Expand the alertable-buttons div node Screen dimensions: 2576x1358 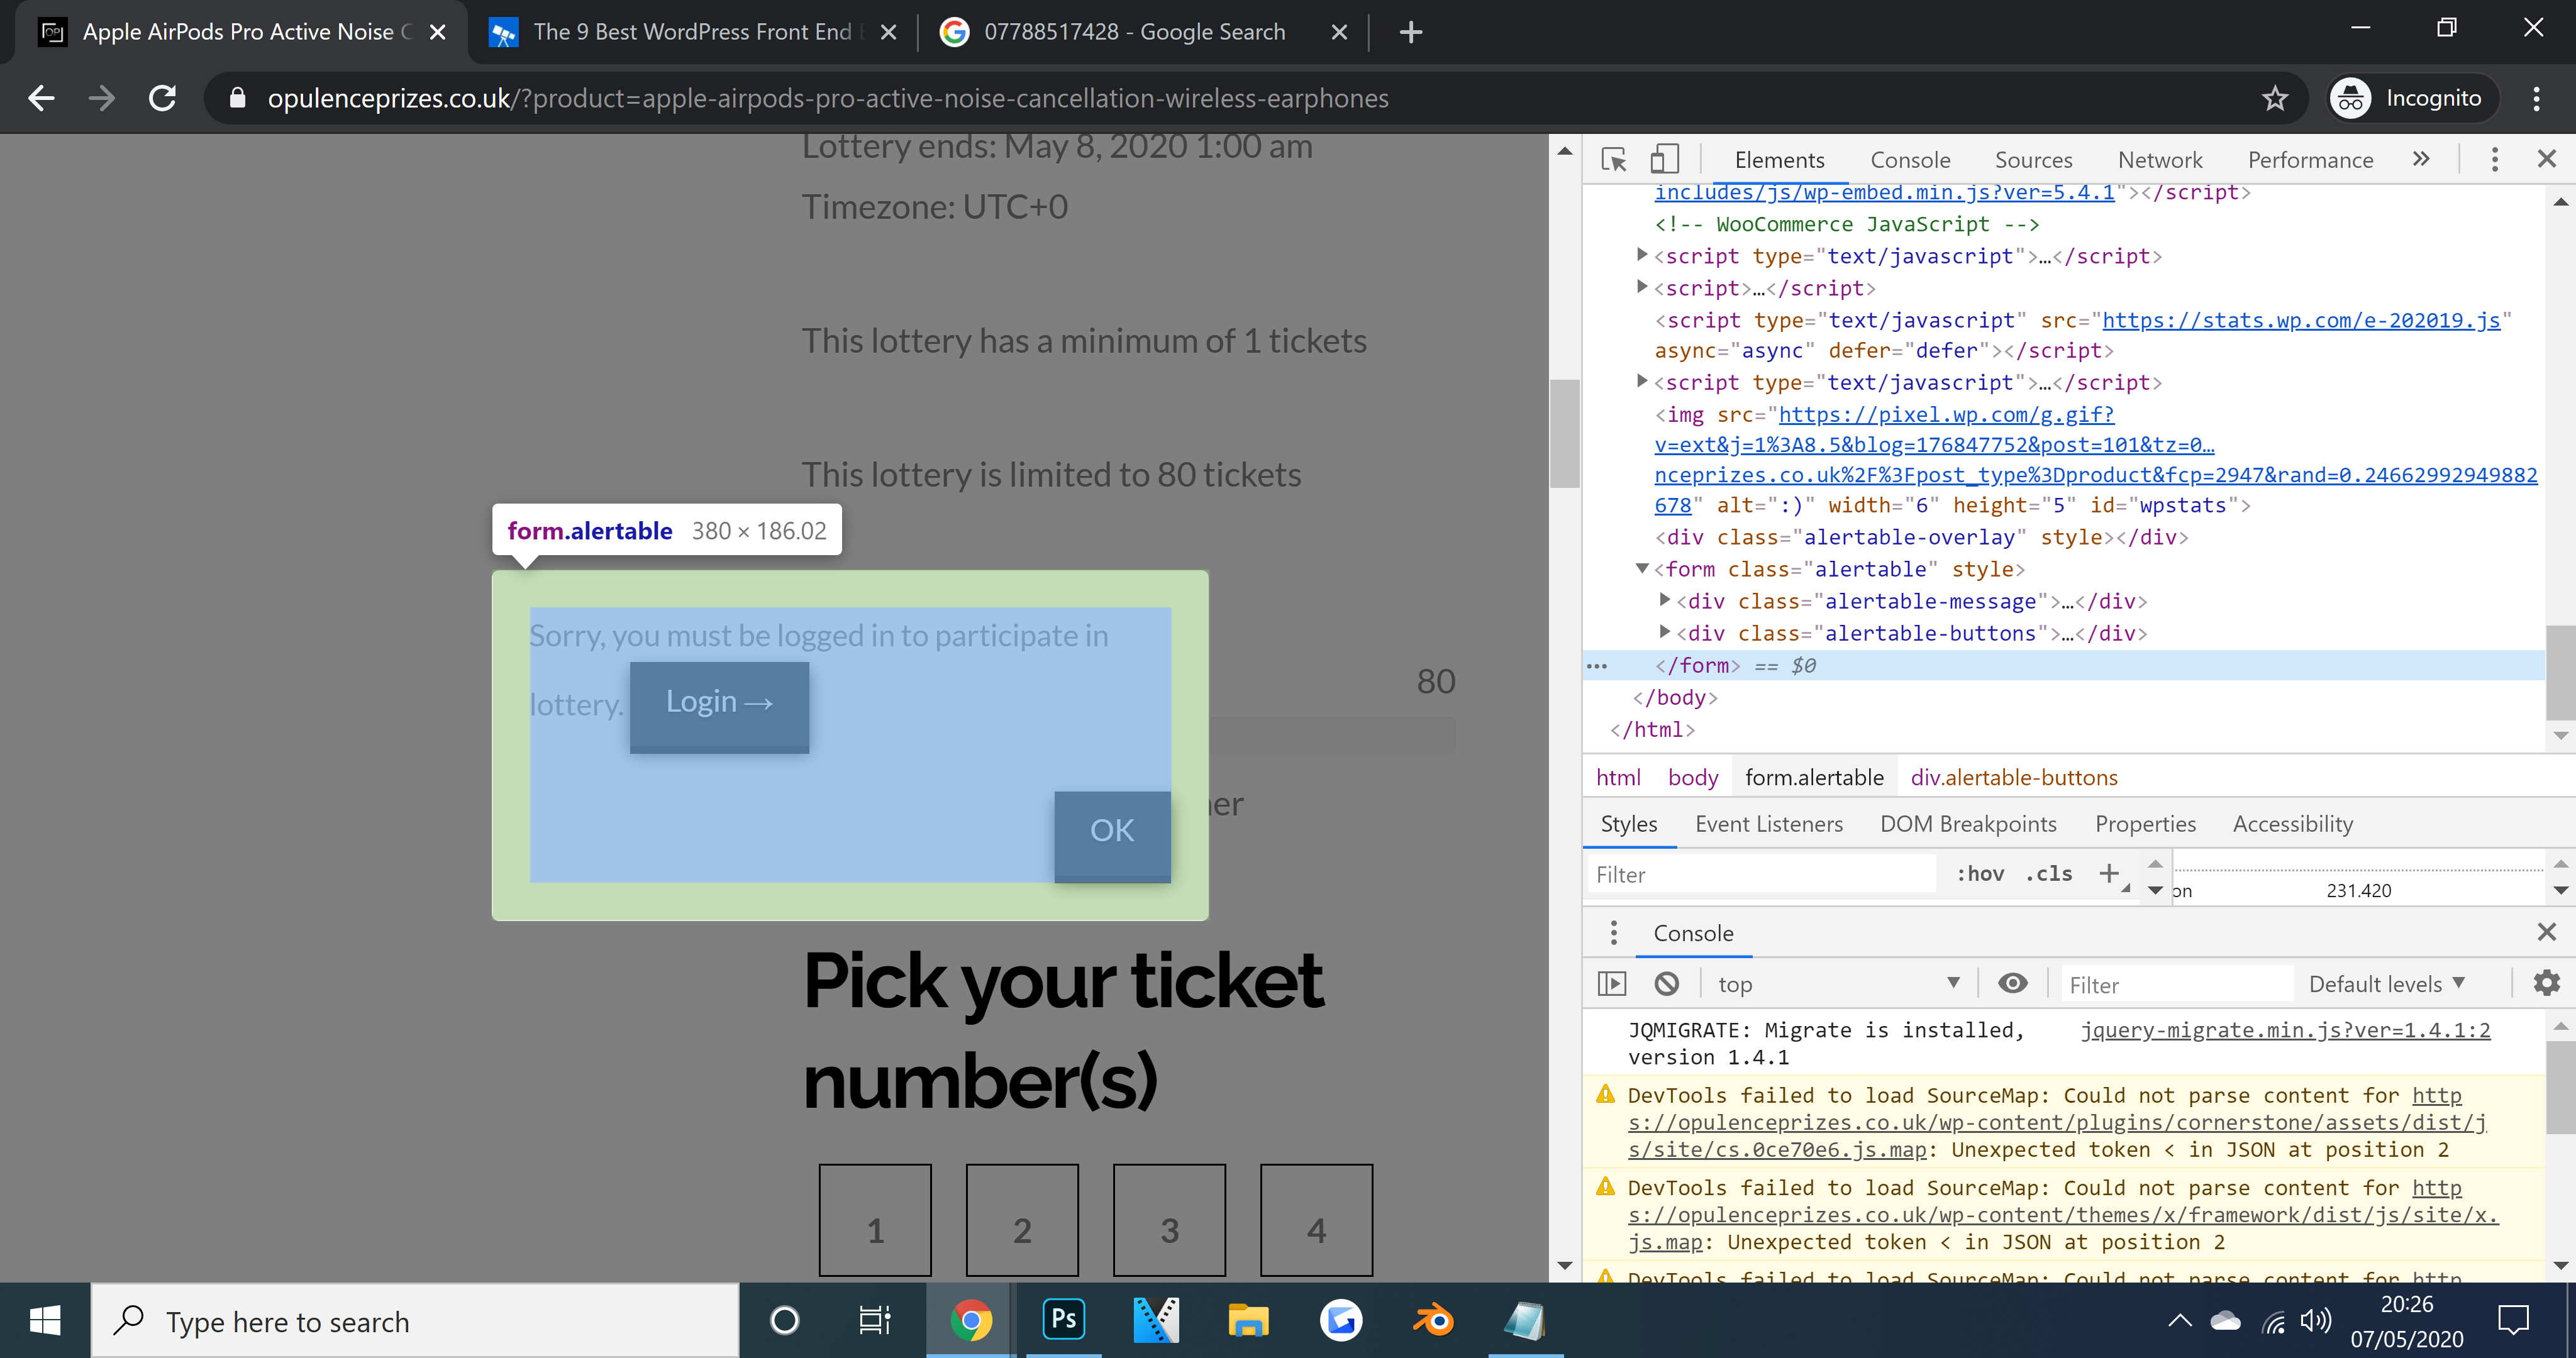(1664, 632)
